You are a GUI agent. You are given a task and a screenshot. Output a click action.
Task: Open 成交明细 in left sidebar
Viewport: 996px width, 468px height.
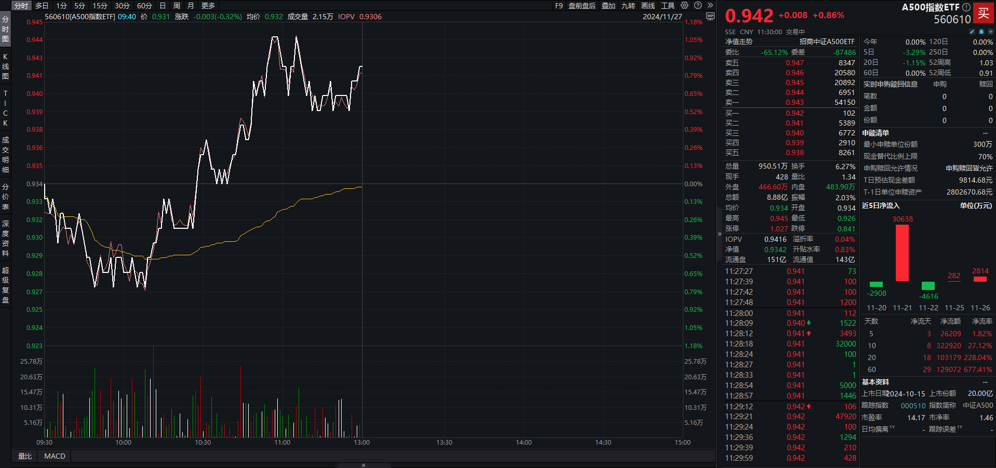click(x=5, y=155)
